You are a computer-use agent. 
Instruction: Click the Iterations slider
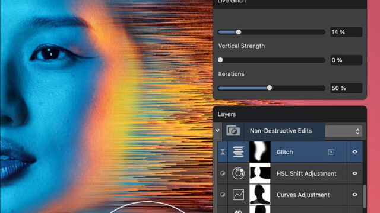(x=271, y=88)
